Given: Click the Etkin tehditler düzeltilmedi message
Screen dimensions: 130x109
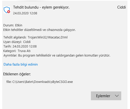Looking at the screenshot, I should click(39, 30).
